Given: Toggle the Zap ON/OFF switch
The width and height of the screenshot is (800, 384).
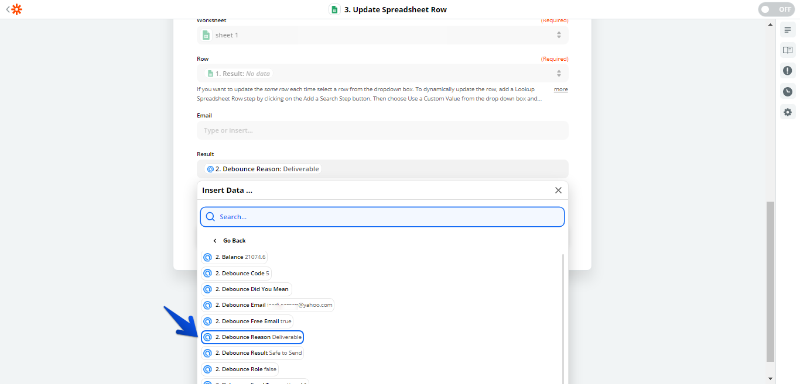Looking at the screenshot, I should pyautogui.click(x=777, y=9).
